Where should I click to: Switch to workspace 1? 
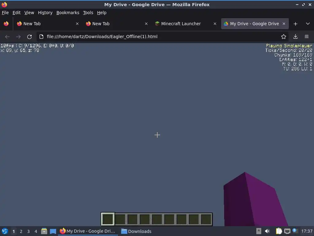point(13,231)
